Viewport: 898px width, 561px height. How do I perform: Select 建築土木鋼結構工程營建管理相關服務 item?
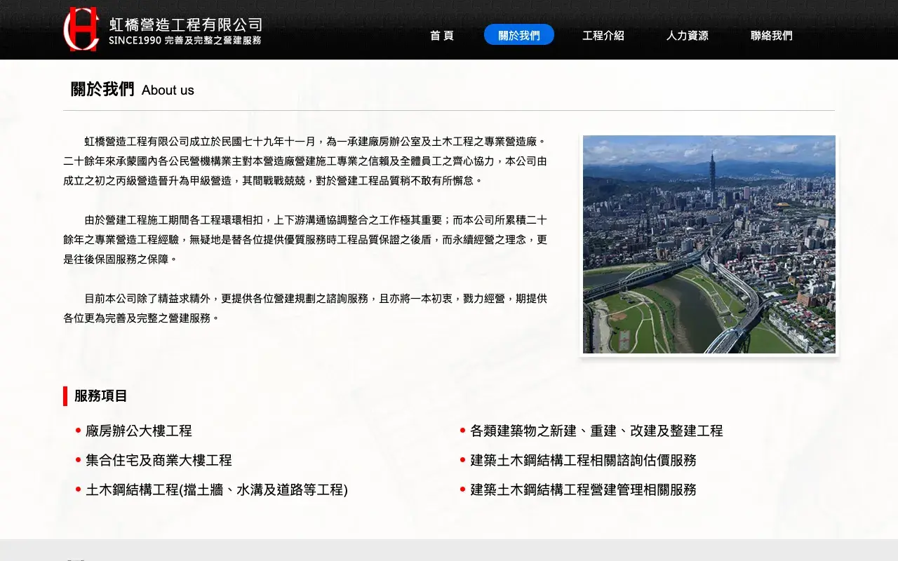pos(583,489)
